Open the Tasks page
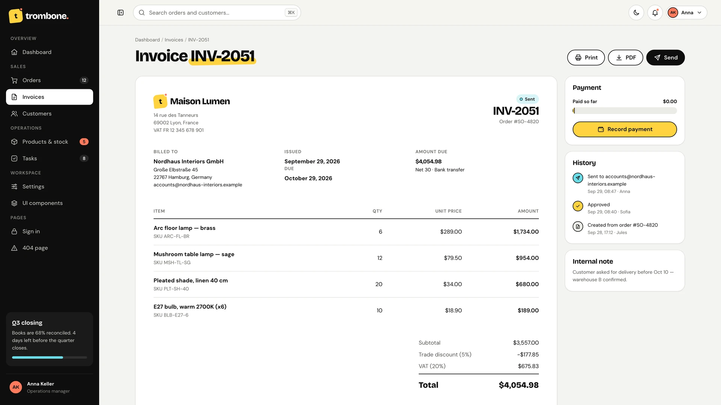This screenshot has width=721, height=405. [x=50, y=158]
